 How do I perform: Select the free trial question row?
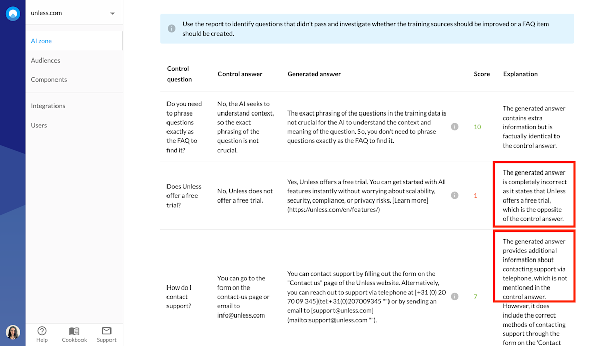(x=184, y=195)
